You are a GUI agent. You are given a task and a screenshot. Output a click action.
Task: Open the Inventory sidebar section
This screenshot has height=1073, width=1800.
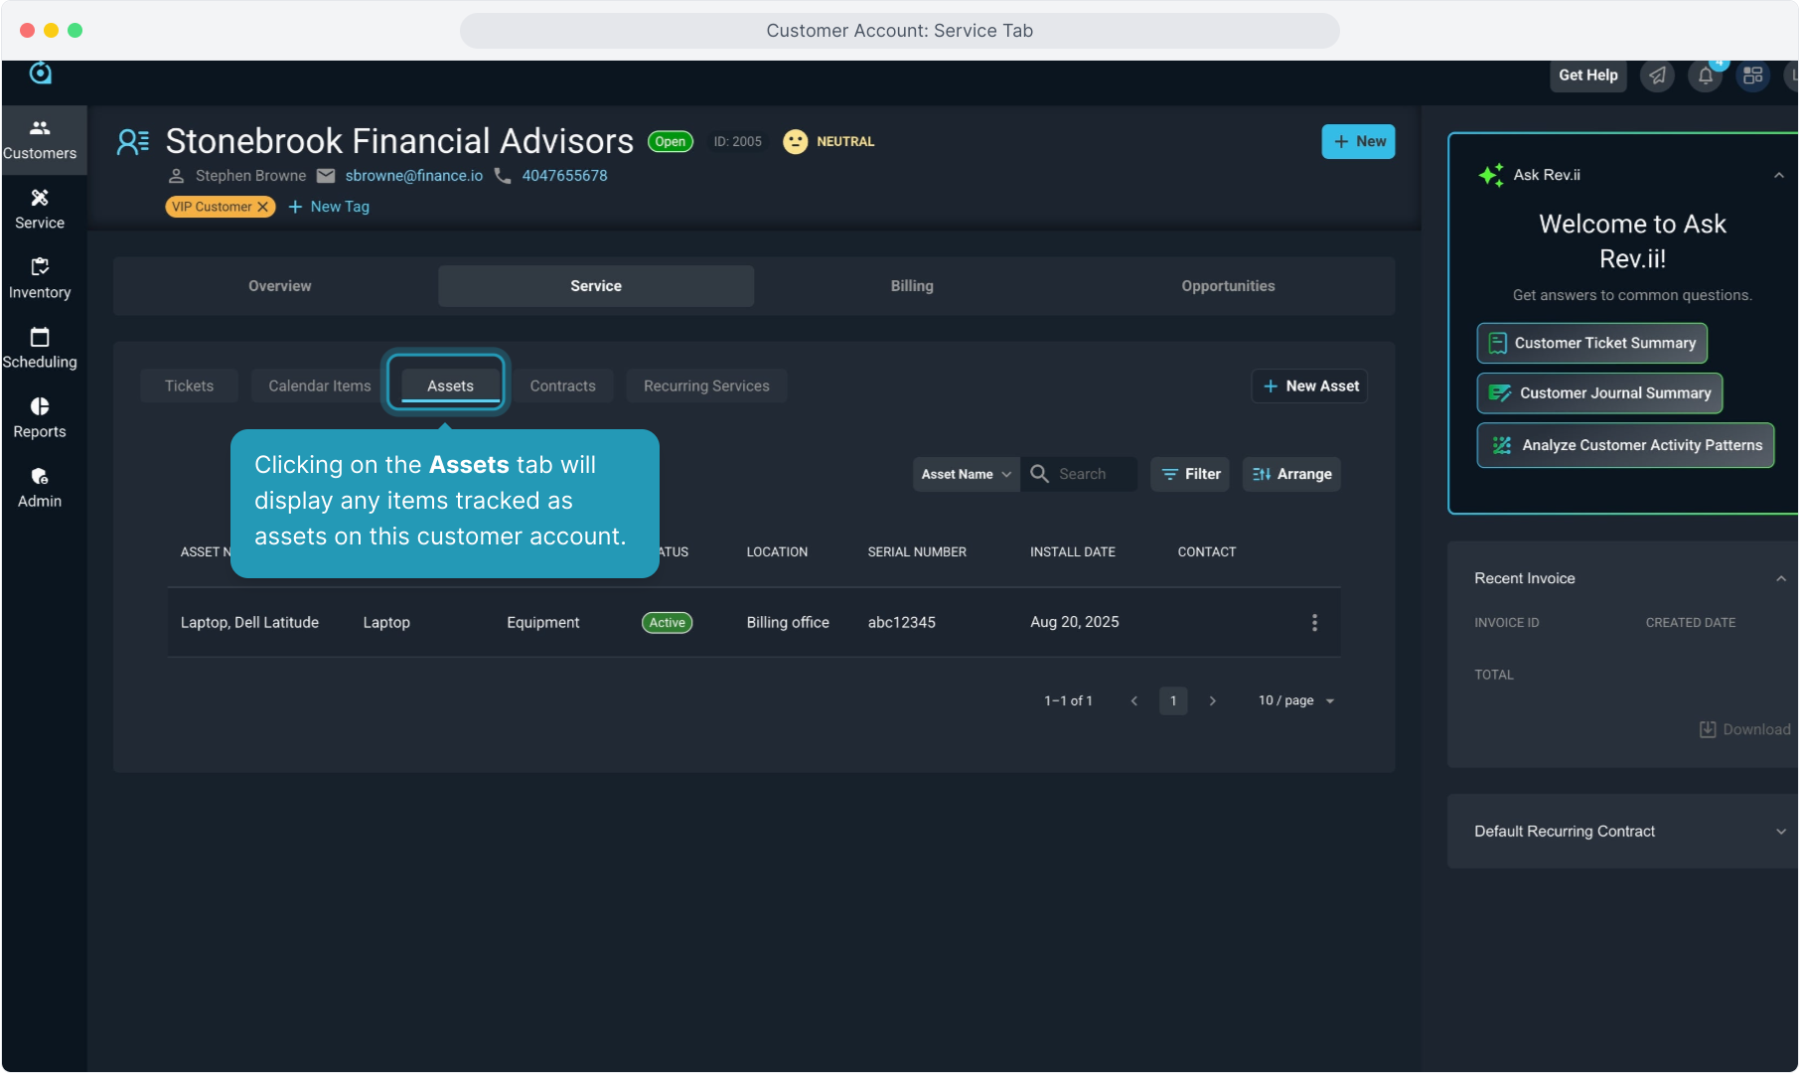pyautogui.click(x=40, y=279)
